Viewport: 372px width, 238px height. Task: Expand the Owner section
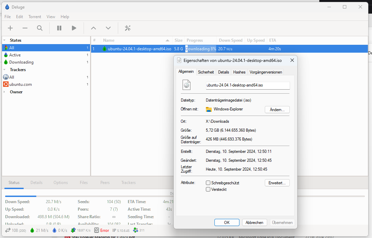click(x=4, y=92)
